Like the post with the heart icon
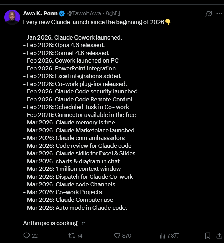Screen dimensions: 224x243 pyautogui.click(x=117, y=235)
